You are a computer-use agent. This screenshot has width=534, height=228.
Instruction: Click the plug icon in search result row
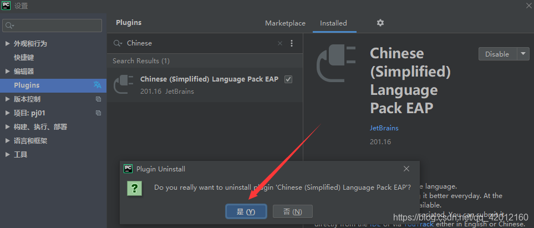tap(123, 85)
